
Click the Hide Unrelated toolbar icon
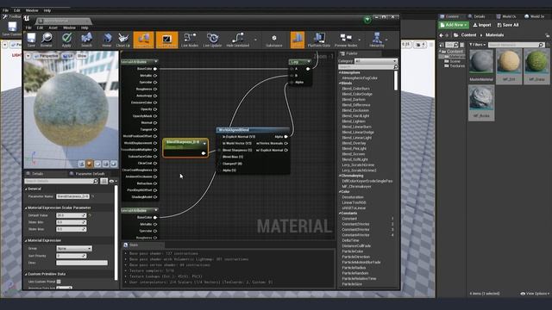[238, 40]
